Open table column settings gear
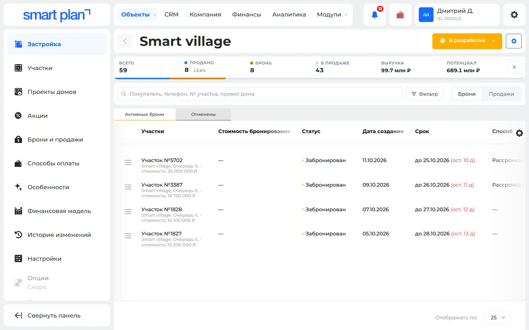Viewport: 529px width, 330px height. click(519, 133)
